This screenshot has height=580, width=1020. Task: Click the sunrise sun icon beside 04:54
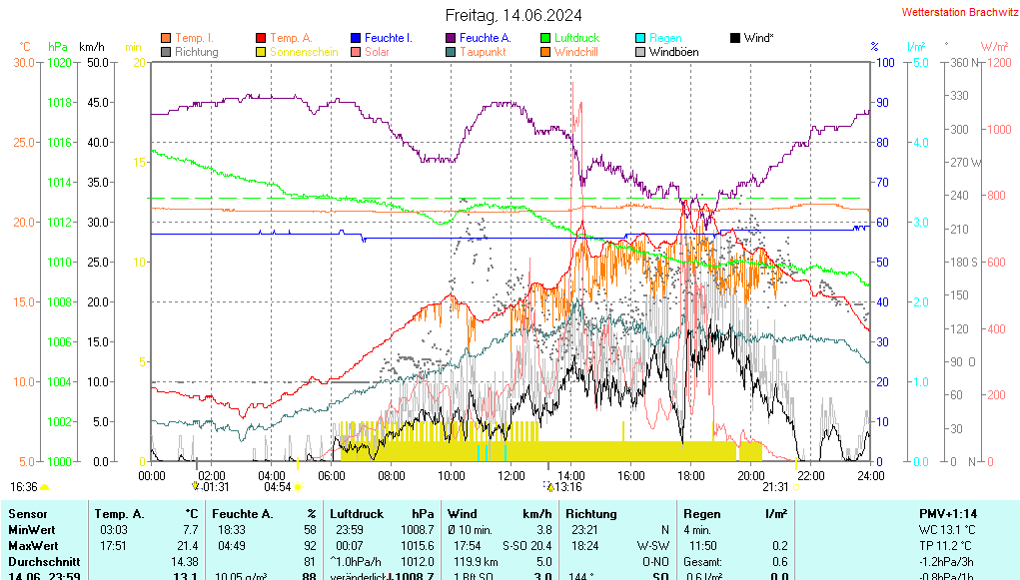coord(298,487)
